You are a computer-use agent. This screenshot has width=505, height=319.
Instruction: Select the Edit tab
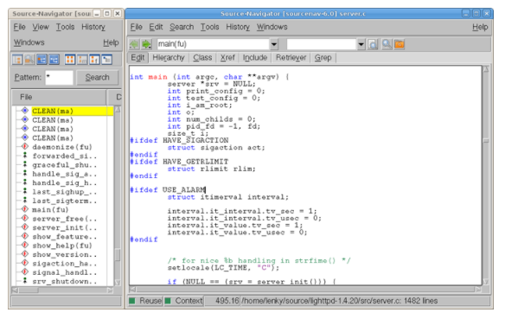pyautogui.click(x=137, y=58)
